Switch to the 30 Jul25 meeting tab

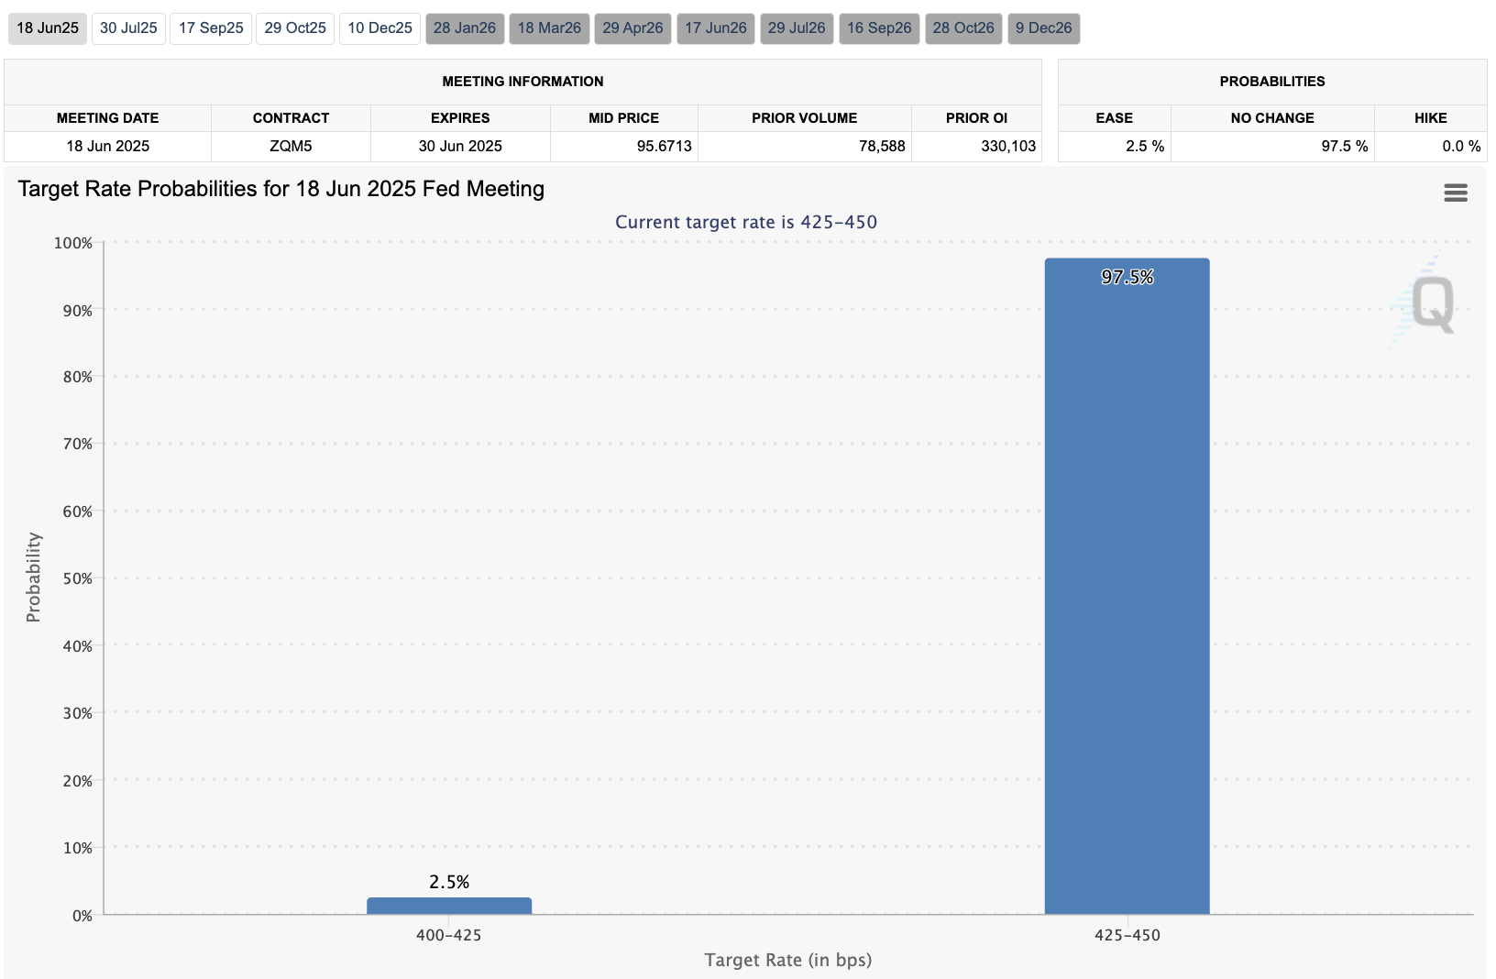coord(128,28)
